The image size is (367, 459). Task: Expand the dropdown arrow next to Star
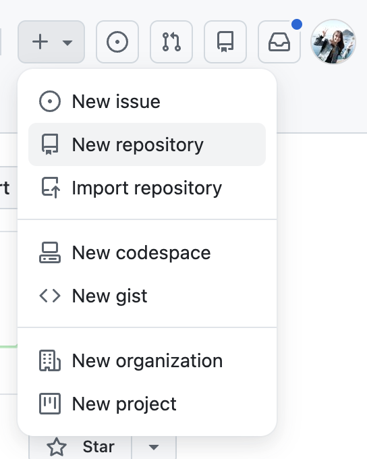point(154,447)
